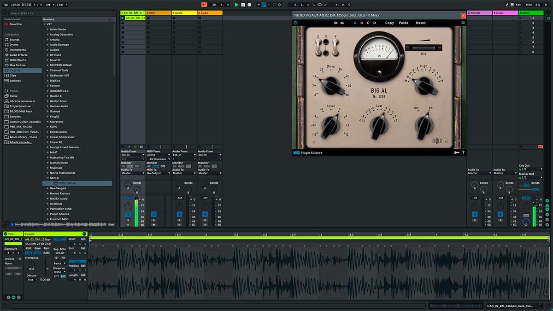The width and height of the screenshot is (553, 311).
Task: Click the A Reverb return track header
Action: tap(479, 13)
